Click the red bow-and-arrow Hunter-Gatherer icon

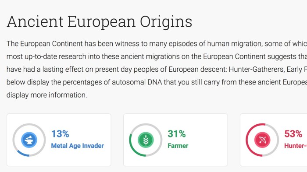coord(262,140)
